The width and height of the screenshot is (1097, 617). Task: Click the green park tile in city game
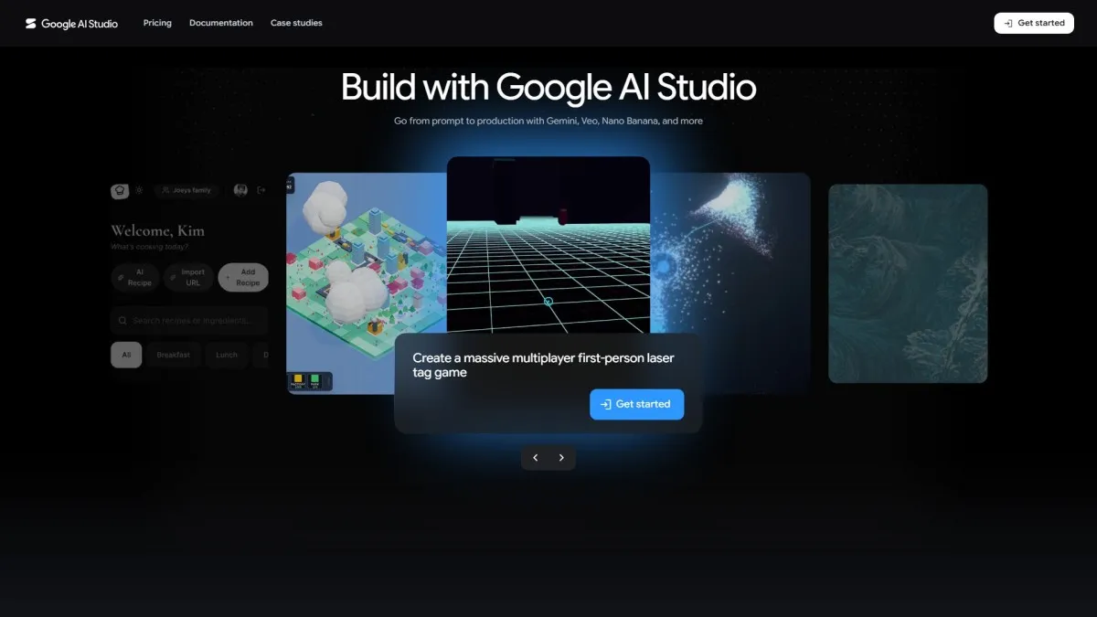pos(314,381)
